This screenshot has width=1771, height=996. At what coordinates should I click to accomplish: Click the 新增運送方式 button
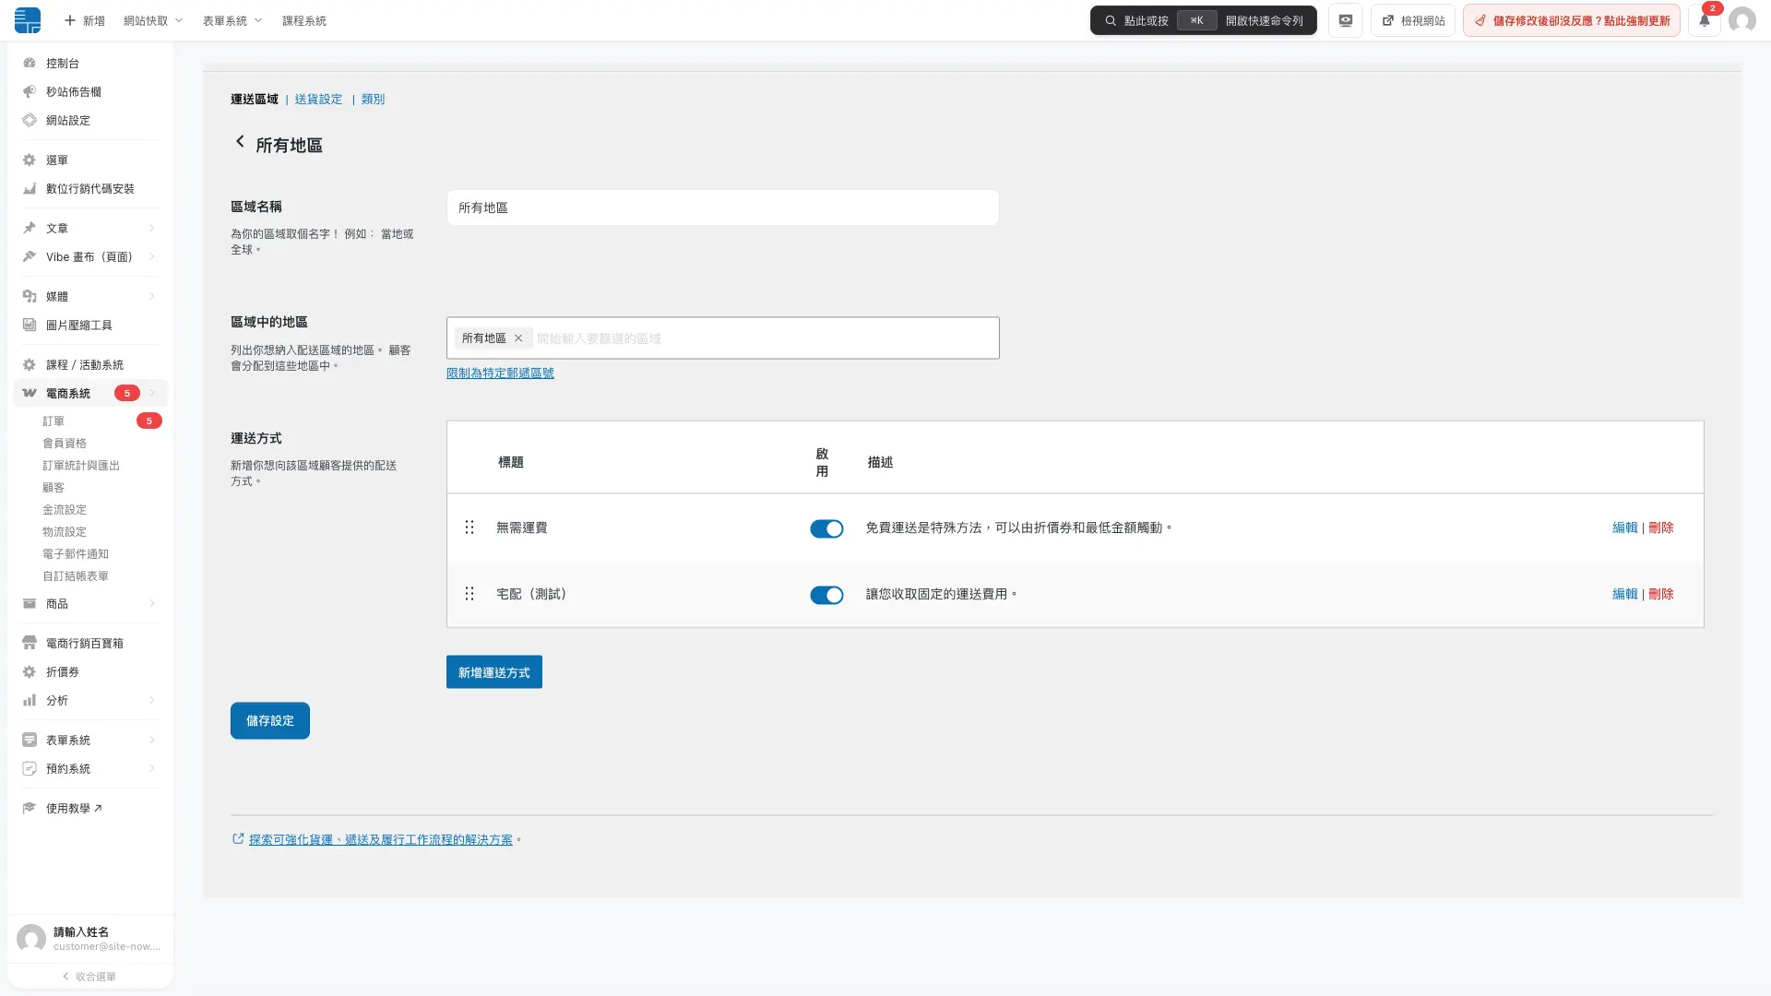[494, 672]
